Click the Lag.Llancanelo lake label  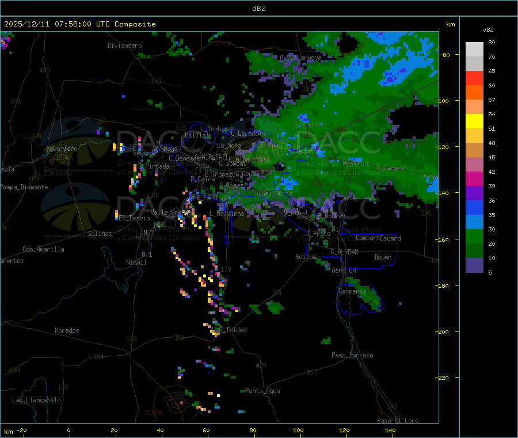[36, 400]
